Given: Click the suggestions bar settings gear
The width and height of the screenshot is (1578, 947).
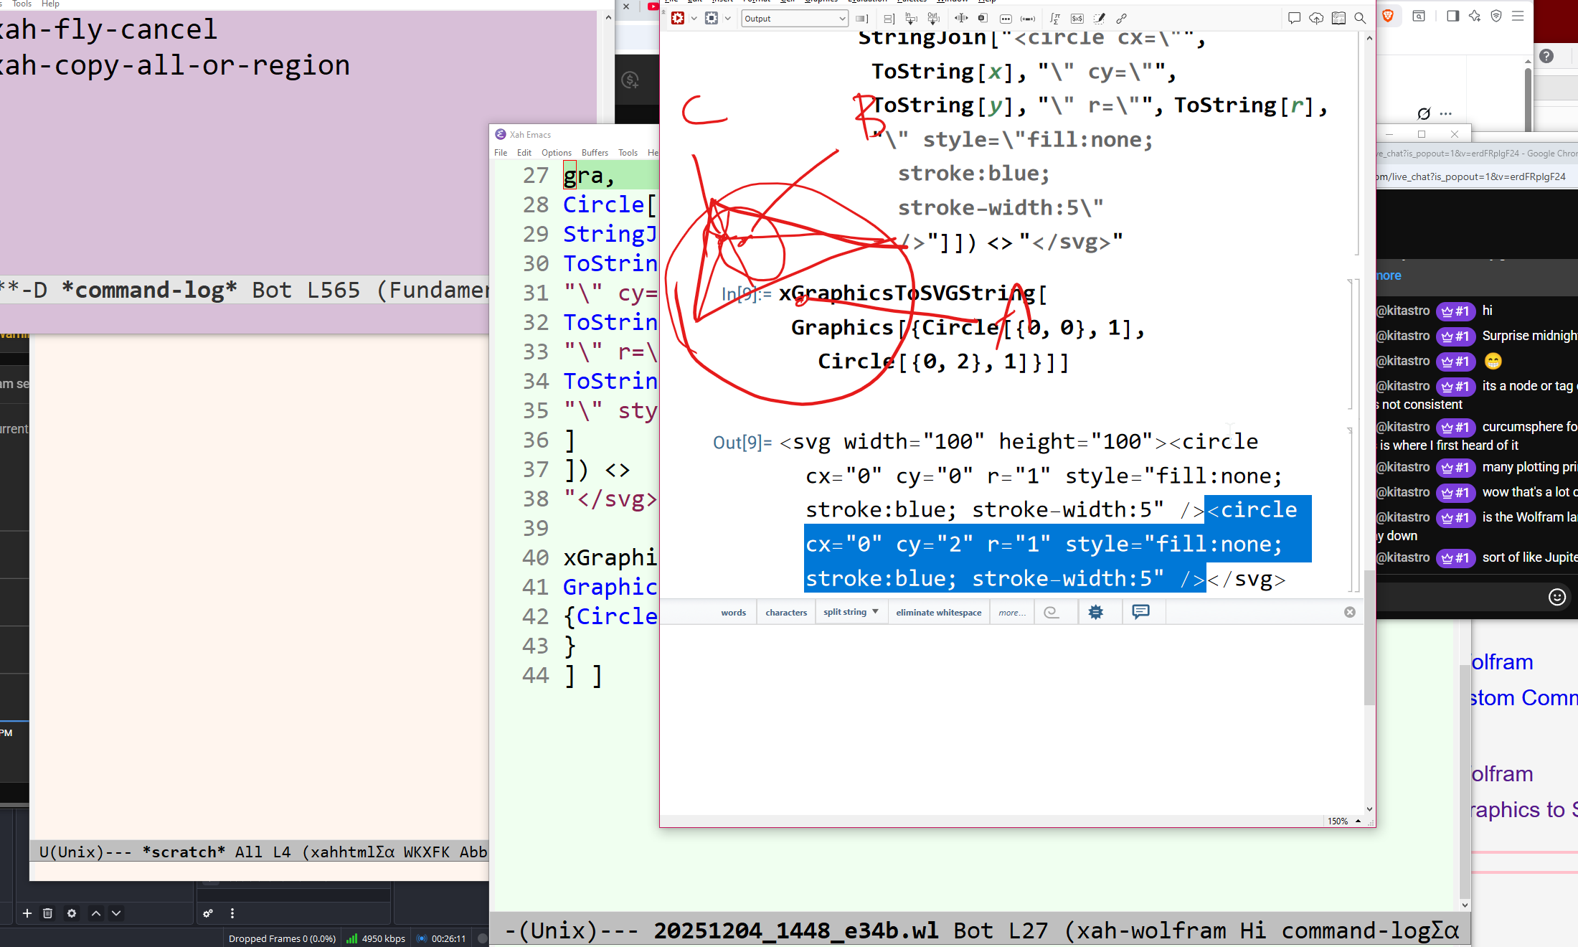Looking at the screenshot, I should coord(1095,612).
